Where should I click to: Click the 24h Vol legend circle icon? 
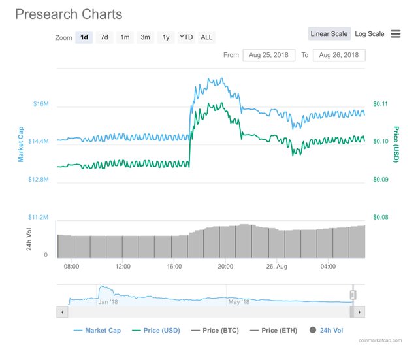click(x=312, y=330)
